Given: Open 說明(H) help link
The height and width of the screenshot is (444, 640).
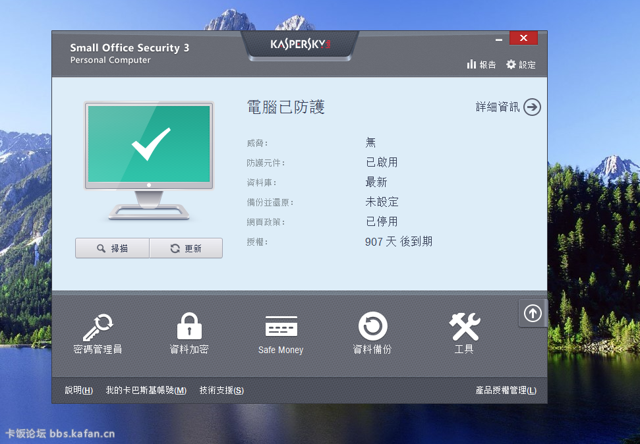Looking at the screenshot, I should [x=79, y=391].
